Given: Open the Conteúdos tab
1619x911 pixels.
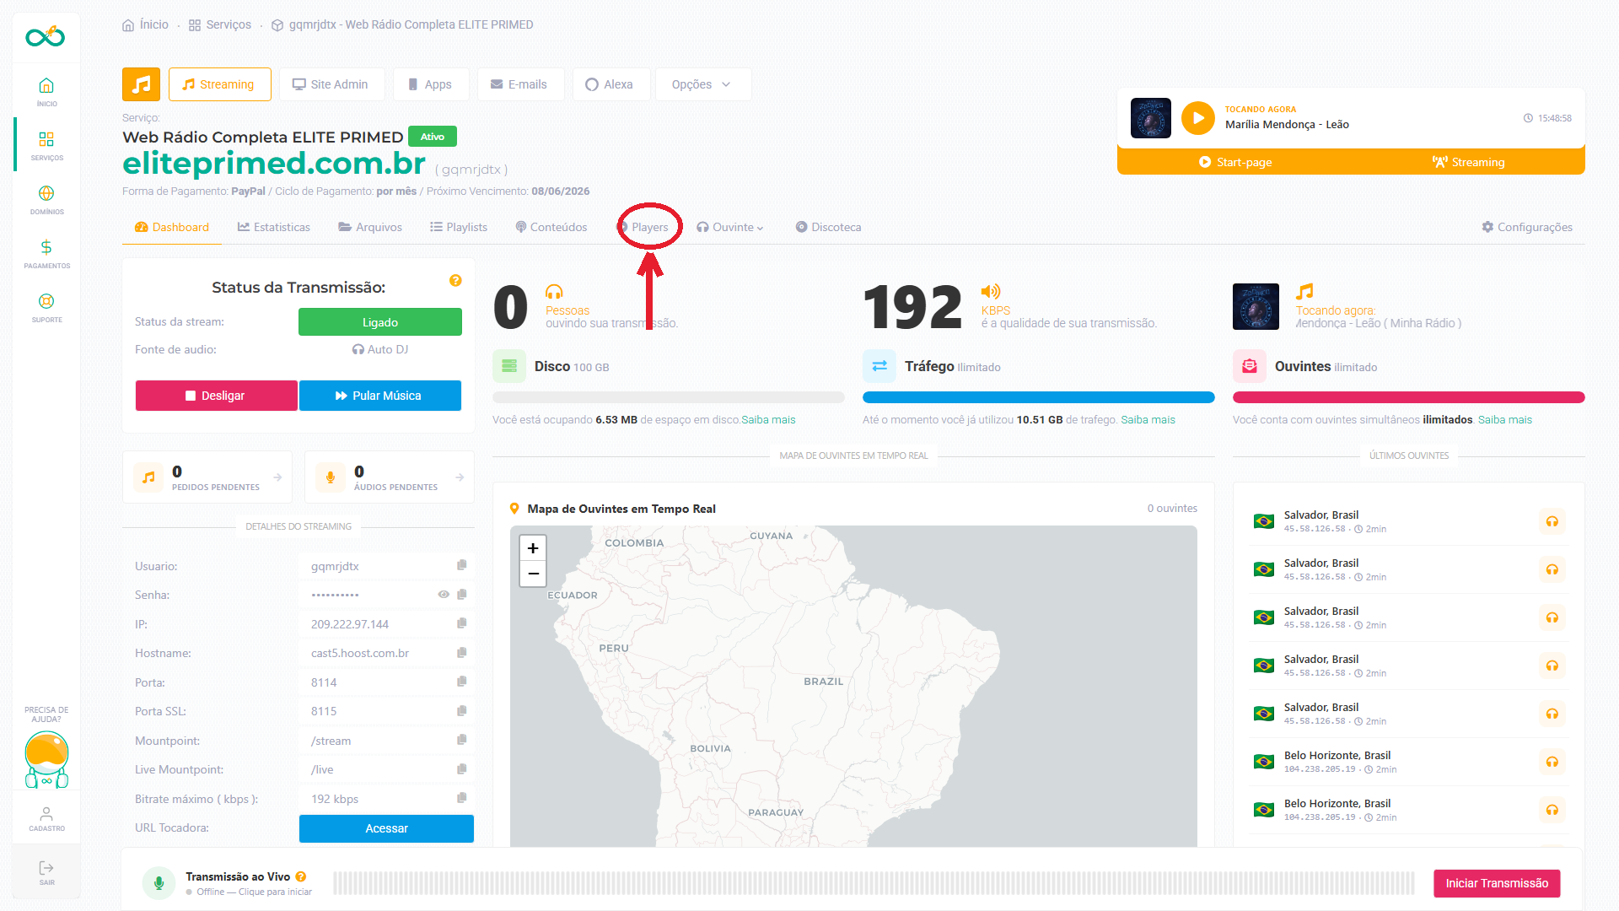Looking at the screenshot, I should point(551,227).
